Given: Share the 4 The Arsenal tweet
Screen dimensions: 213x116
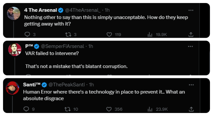Looking at the screenshot, I should [191, 35].
